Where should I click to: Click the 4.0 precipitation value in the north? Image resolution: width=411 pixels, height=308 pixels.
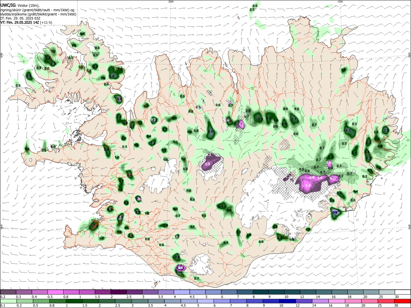tap(211, 132)
